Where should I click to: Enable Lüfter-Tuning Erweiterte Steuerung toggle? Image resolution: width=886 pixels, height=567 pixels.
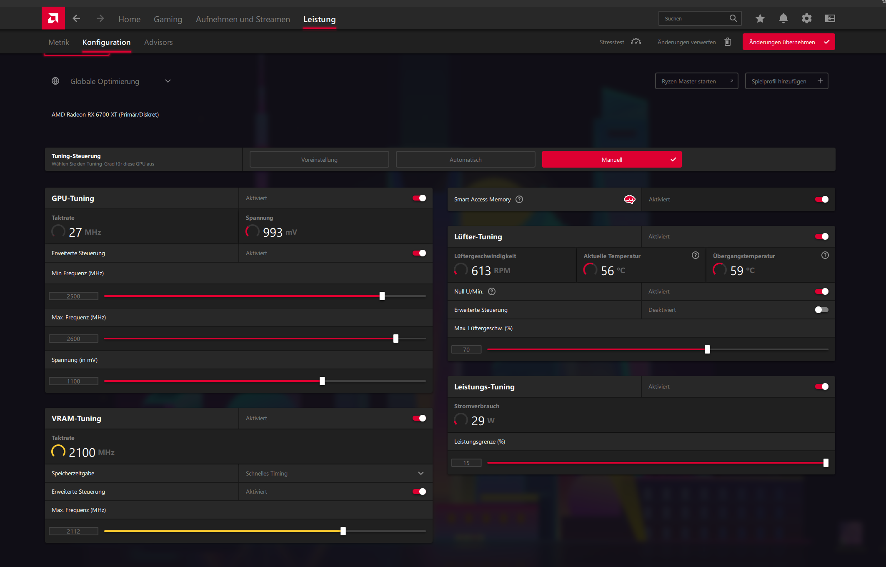click(x=821, y=310)
